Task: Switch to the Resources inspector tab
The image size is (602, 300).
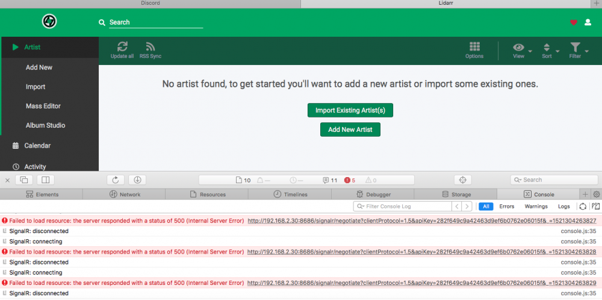Action: click(x=207, y=195)
